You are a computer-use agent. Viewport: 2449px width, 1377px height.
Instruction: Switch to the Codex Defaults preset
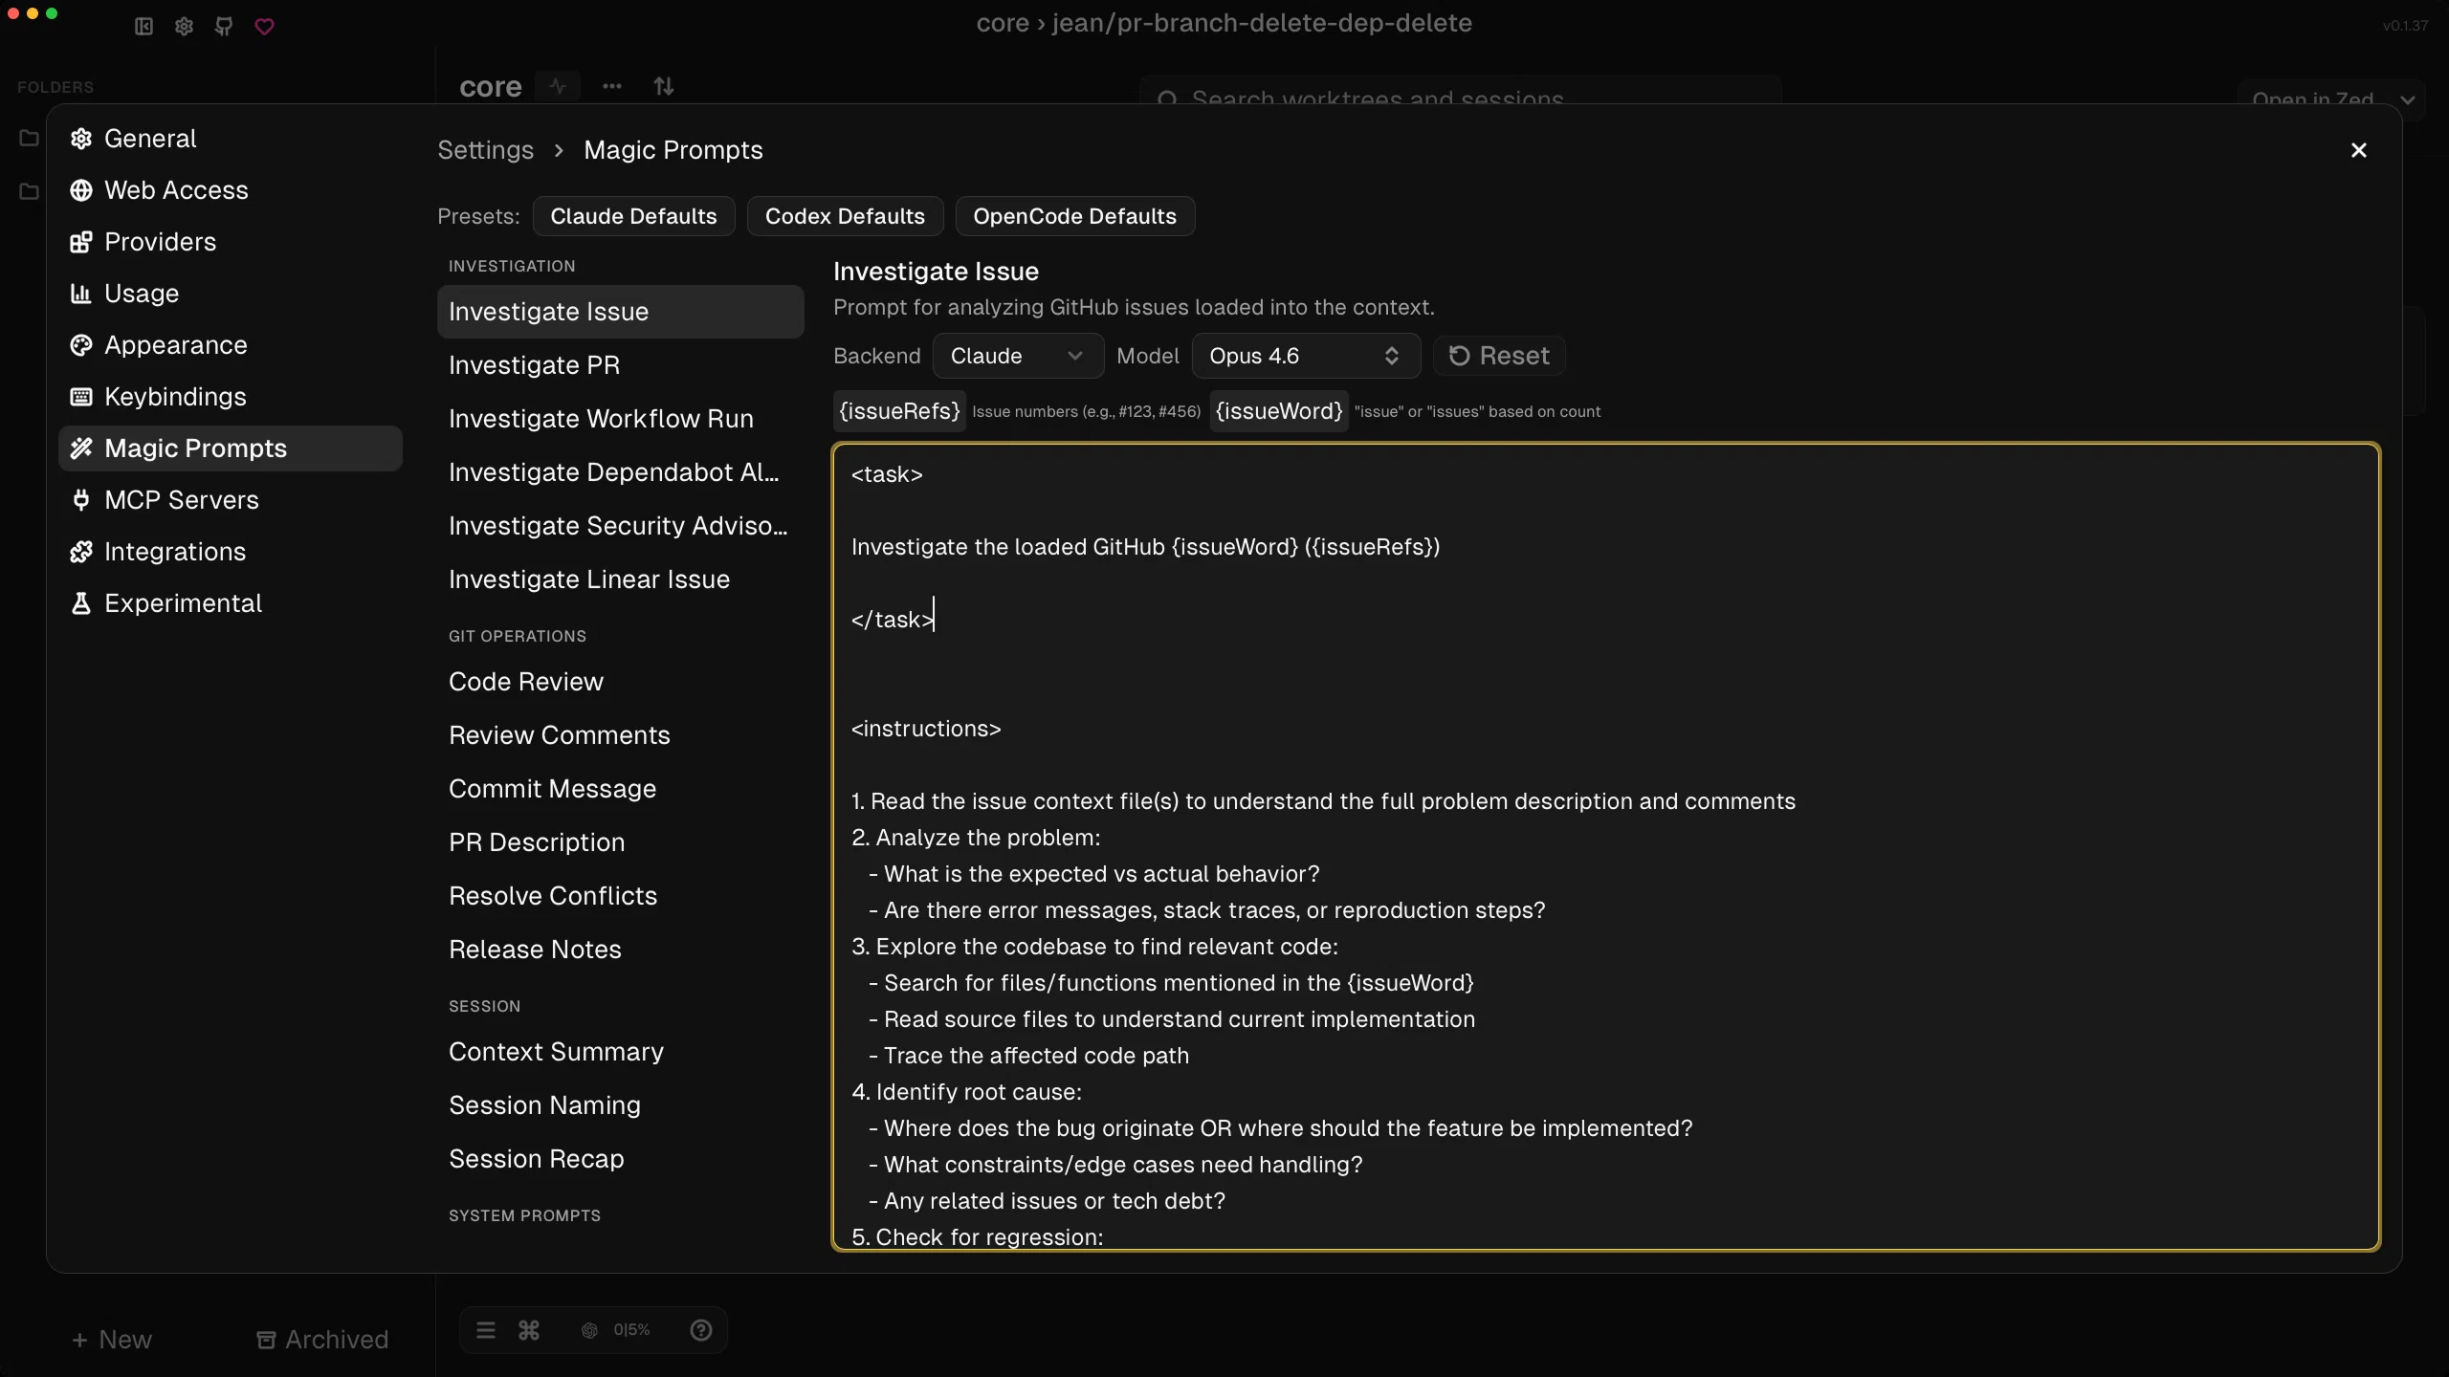(x=844, y=216)
